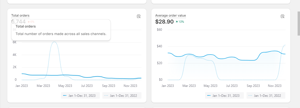Click the page vertical scrollbar thumb
This screenshot has height=108, width=300.
(x=299, y=23)
